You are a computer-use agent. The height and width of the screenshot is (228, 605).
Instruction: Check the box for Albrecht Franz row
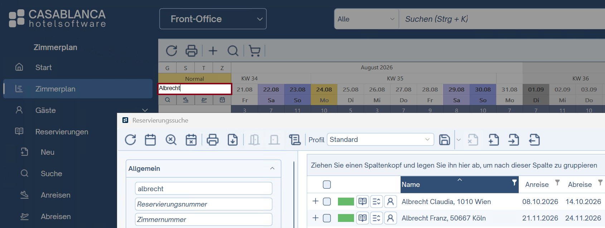point(327,218)
